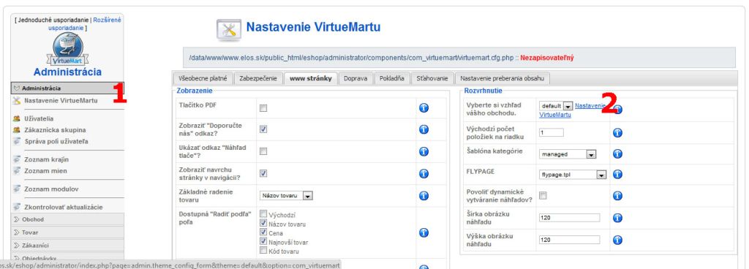Open Zkontrolovať aktualizácie link
This screenshot has width=749, height=269.
pos(64,207)
